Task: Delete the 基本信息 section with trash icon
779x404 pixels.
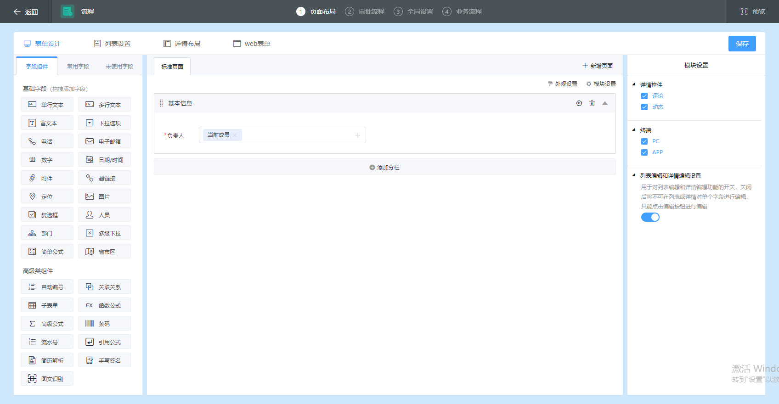Action: pyautogui.click(x=592, y=103)
